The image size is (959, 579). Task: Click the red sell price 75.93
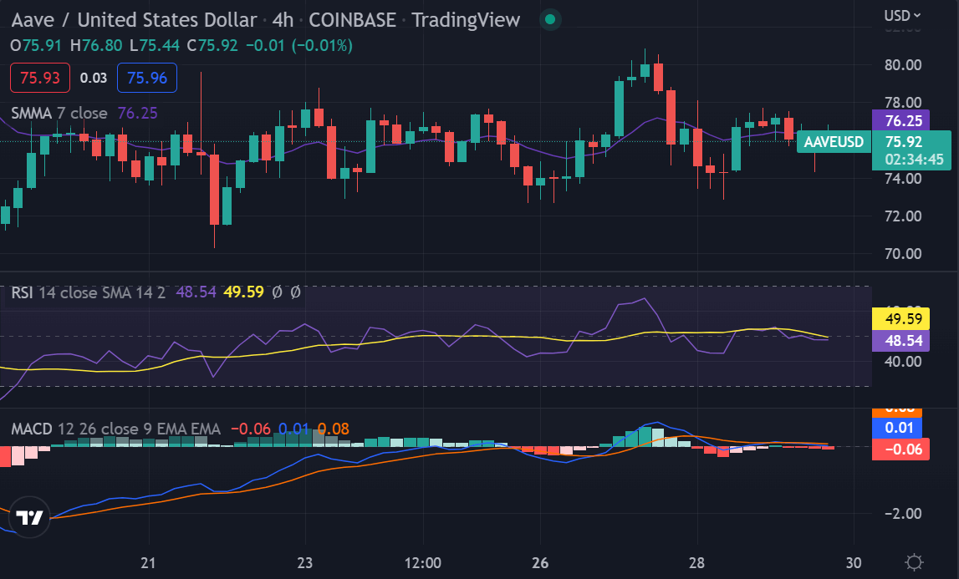coord(40,78)
